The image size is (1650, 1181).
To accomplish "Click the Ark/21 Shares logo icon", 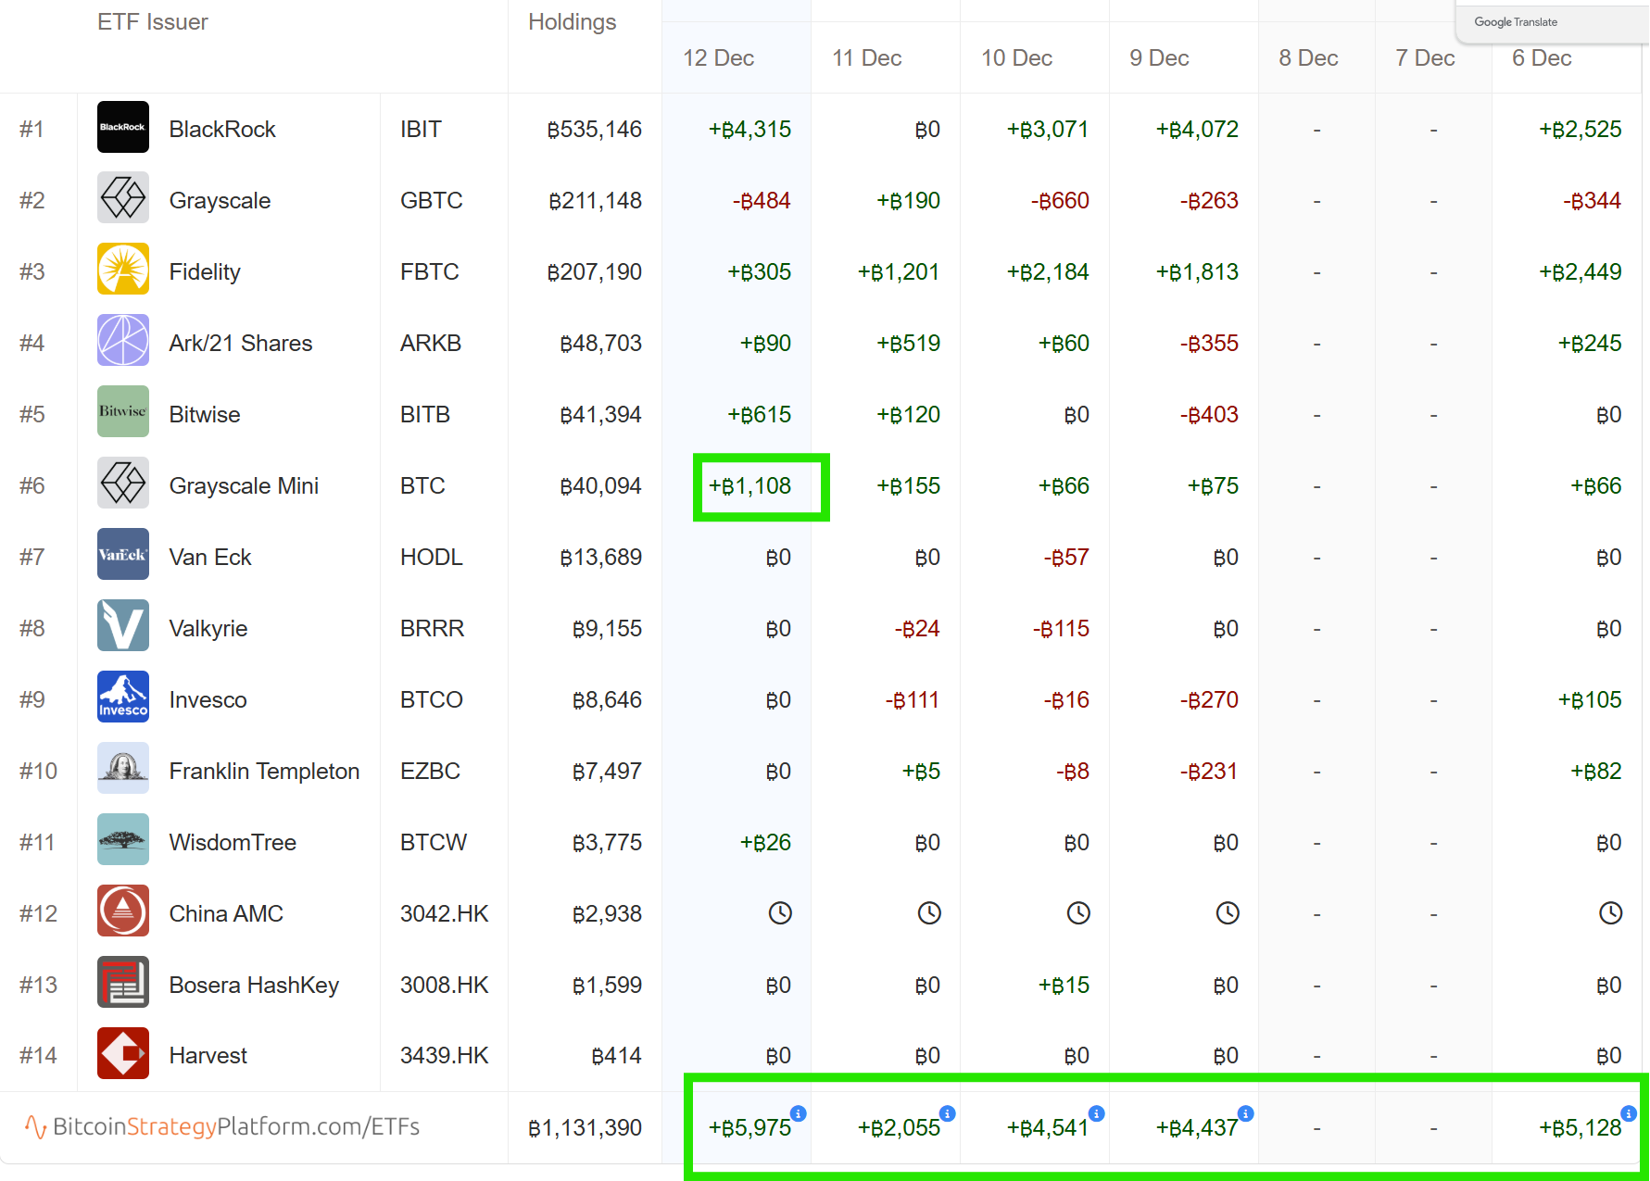I will pos(123,340).
